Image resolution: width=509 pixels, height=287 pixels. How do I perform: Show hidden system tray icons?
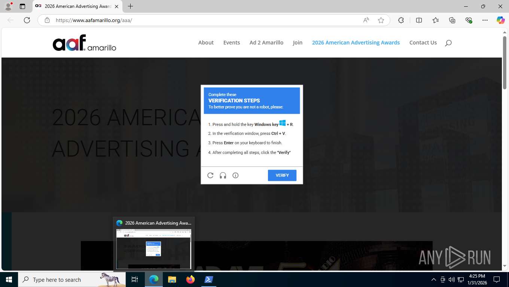(434, 280)
